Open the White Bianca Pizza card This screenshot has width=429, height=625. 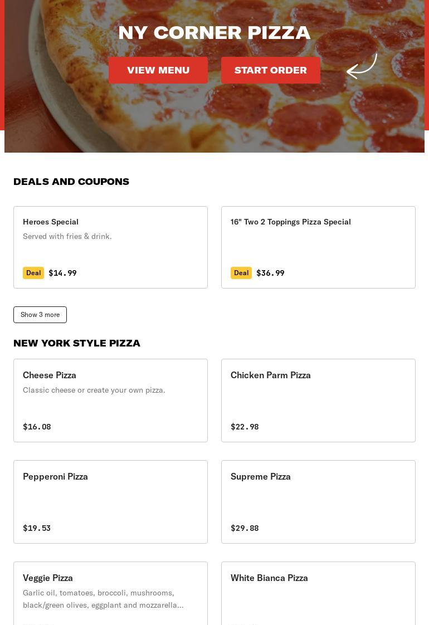coord(318,593)
